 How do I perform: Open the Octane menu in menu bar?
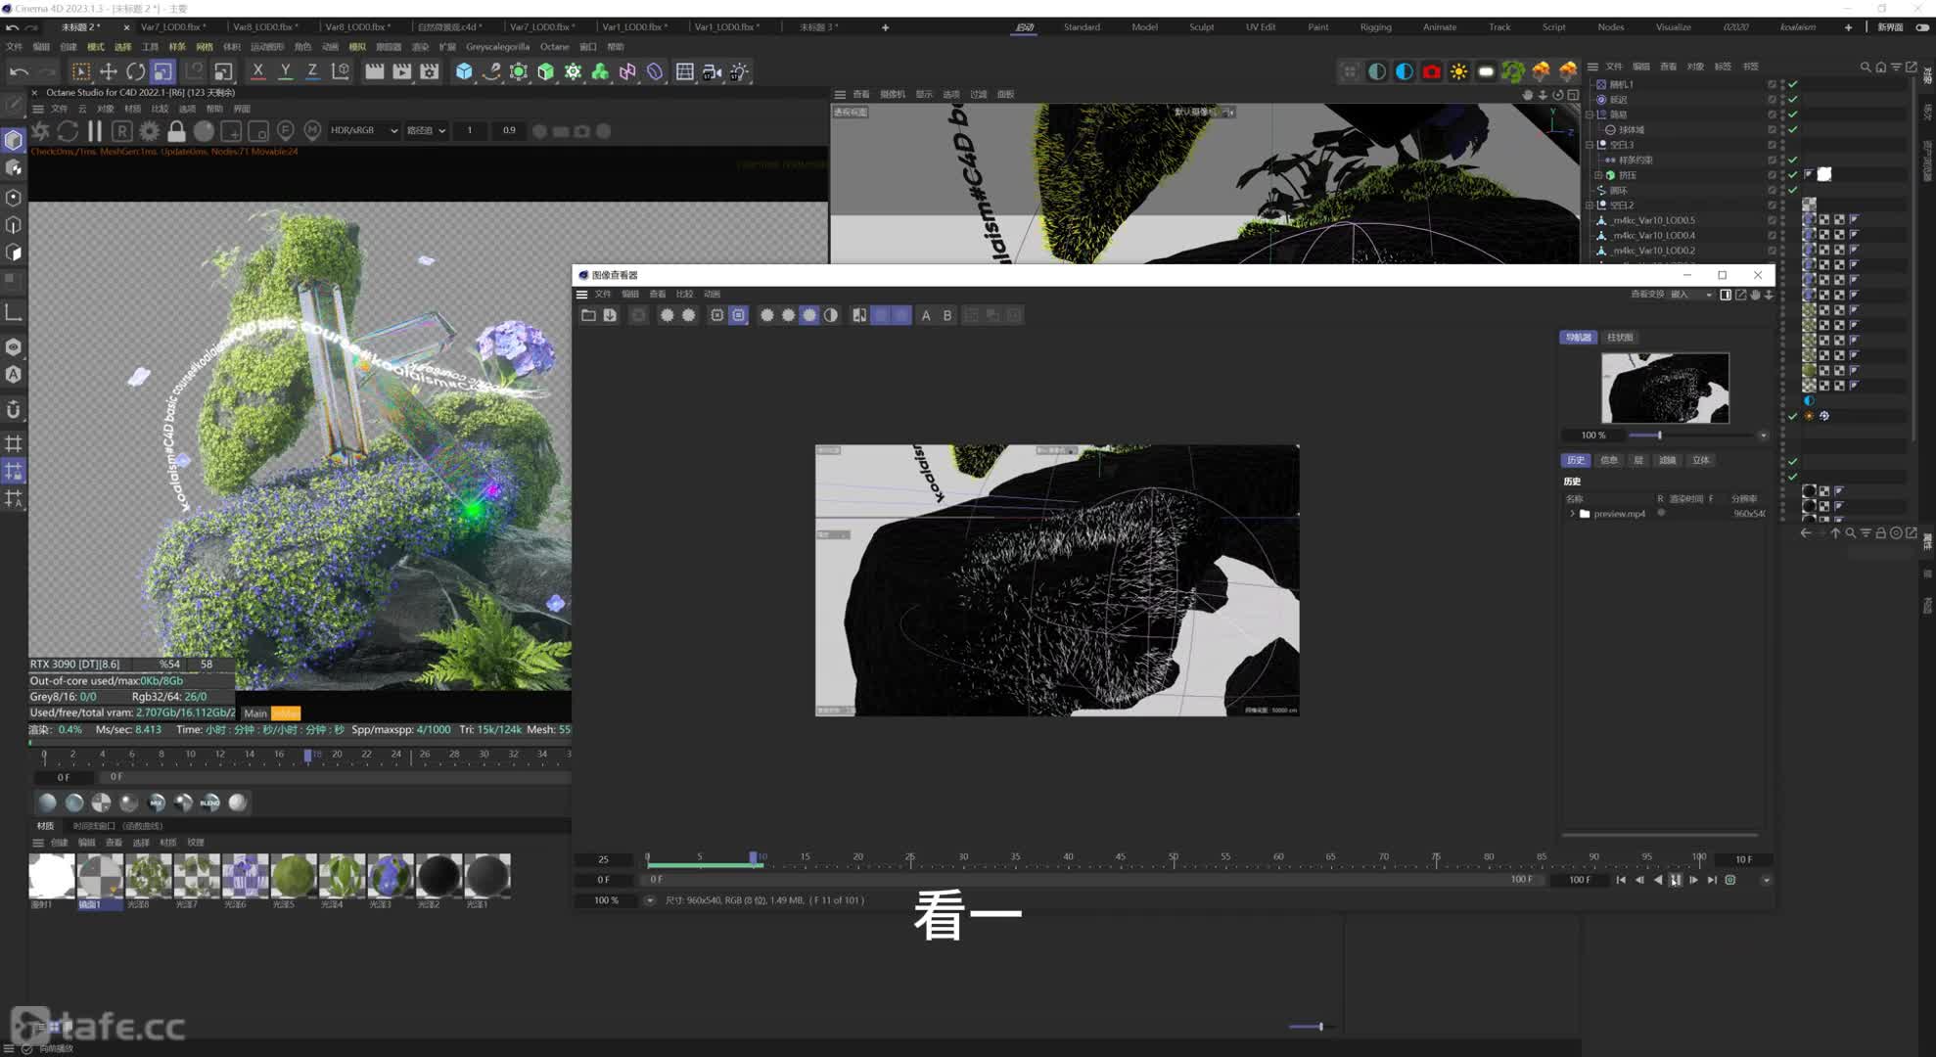tap(554, 47)
